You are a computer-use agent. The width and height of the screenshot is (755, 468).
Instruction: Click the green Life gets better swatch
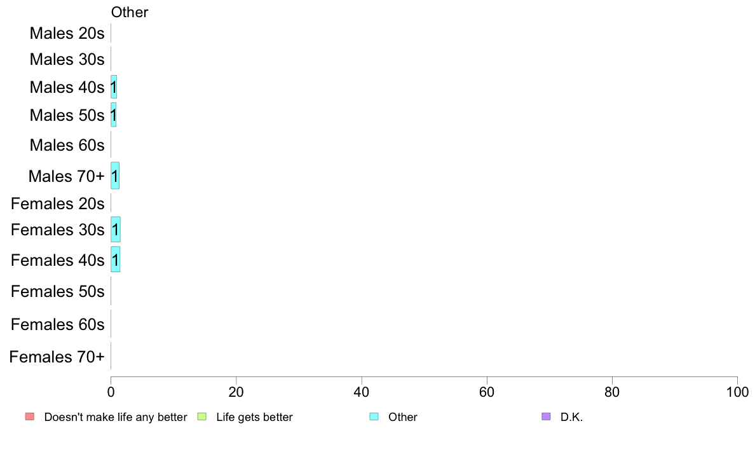[x=202, y=416]
